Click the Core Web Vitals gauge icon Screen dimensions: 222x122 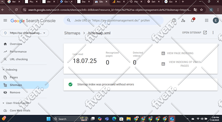(x=5, y=110)
